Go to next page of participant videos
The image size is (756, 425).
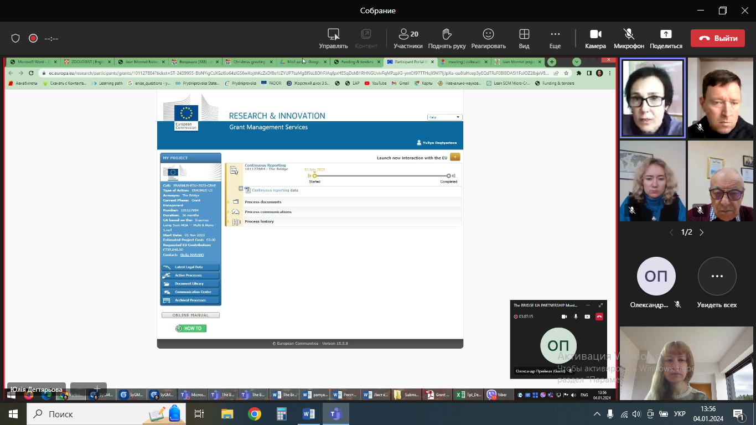point(702,232)
